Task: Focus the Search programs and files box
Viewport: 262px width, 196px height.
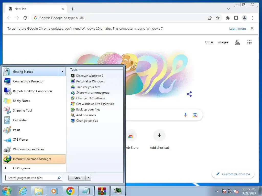Action: (x=34, y=178)
